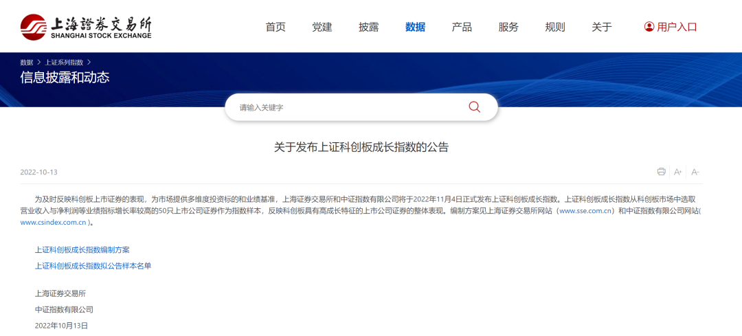Image resolution: width=742 pixels, height=336 pixels.
Task: Open the 服务 menu
Action: (508, 27)
